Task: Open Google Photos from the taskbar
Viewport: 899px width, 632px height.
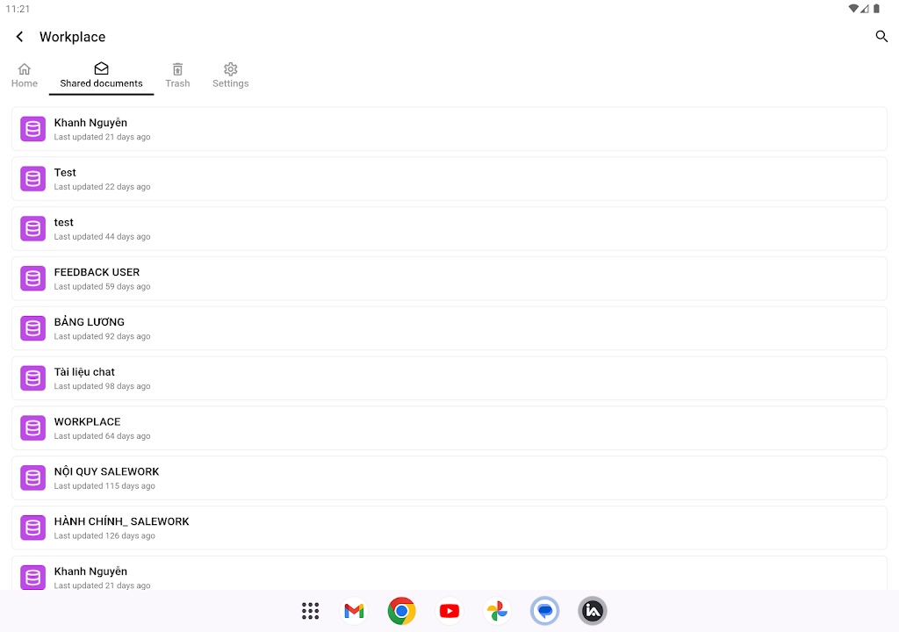Action: 497,611
